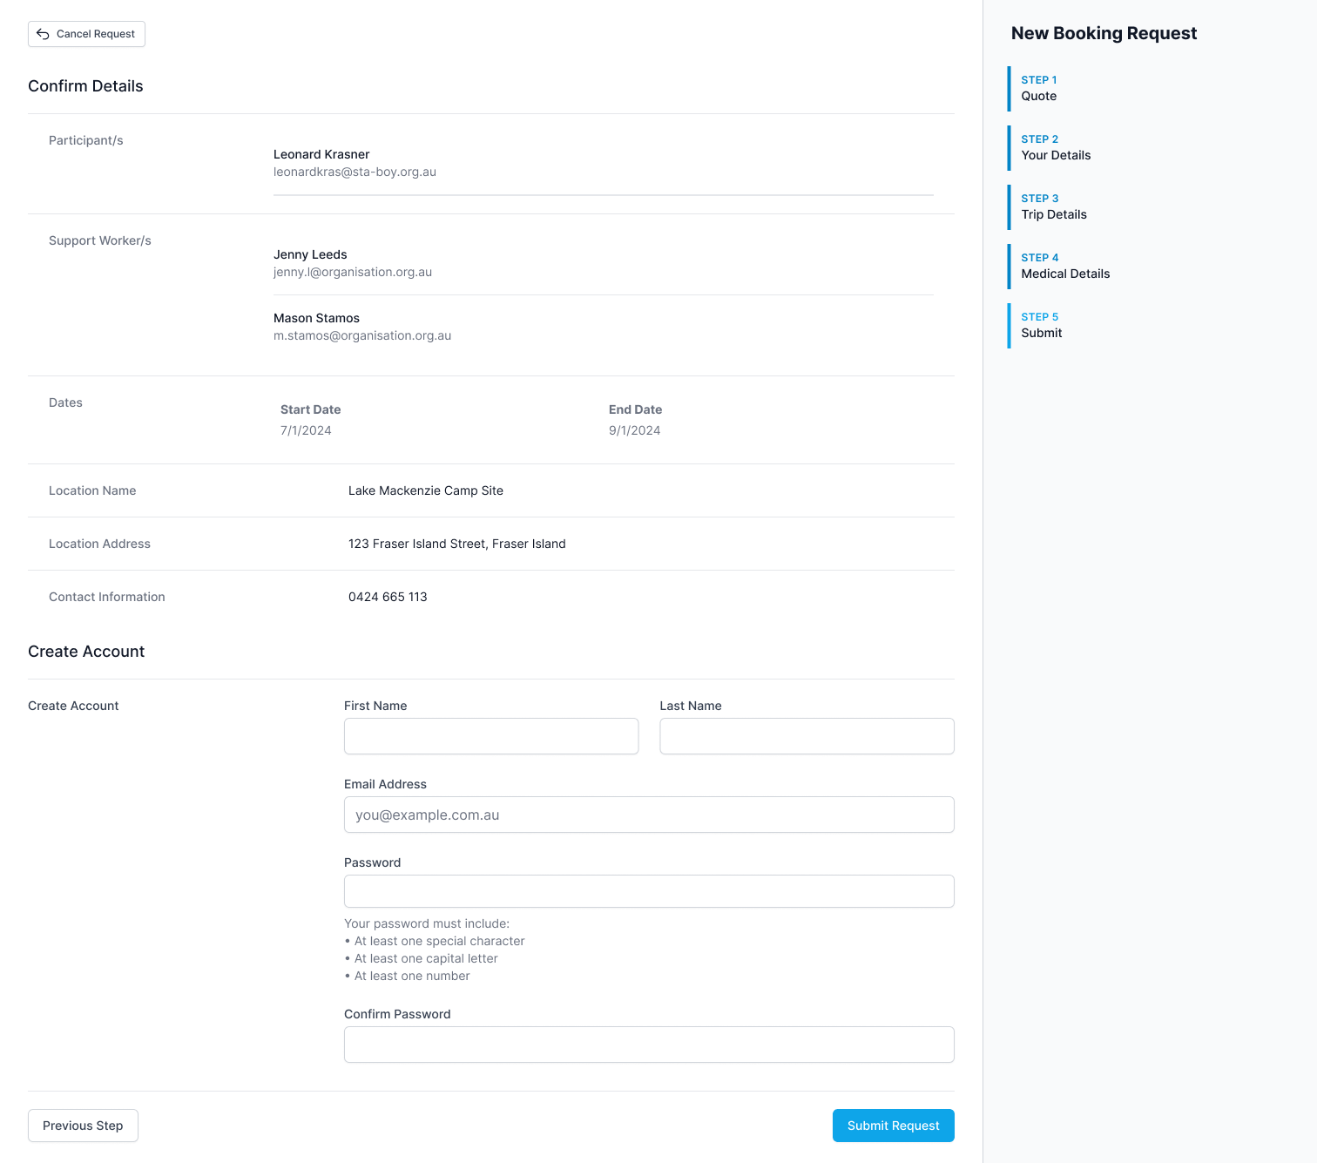The width and height of the screenshot is (1317, 1163).
Task: Click the Start Date column label
Action: tap(310, 409)
